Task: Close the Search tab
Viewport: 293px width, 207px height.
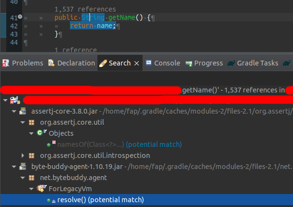Action: click(136, 64)
